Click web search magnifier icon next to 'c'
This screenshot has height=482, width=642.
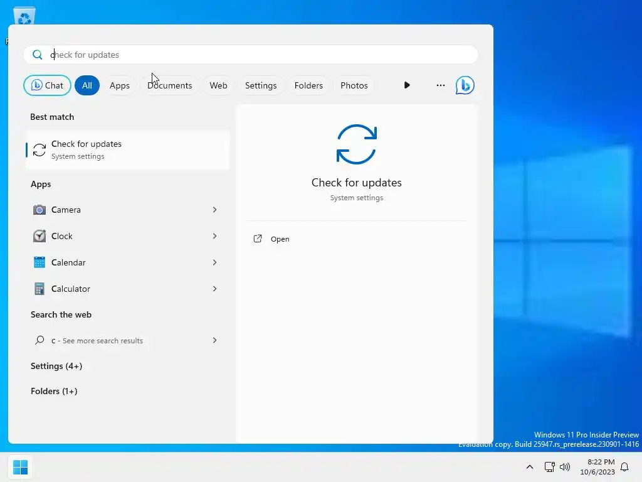tap(39, 340)
